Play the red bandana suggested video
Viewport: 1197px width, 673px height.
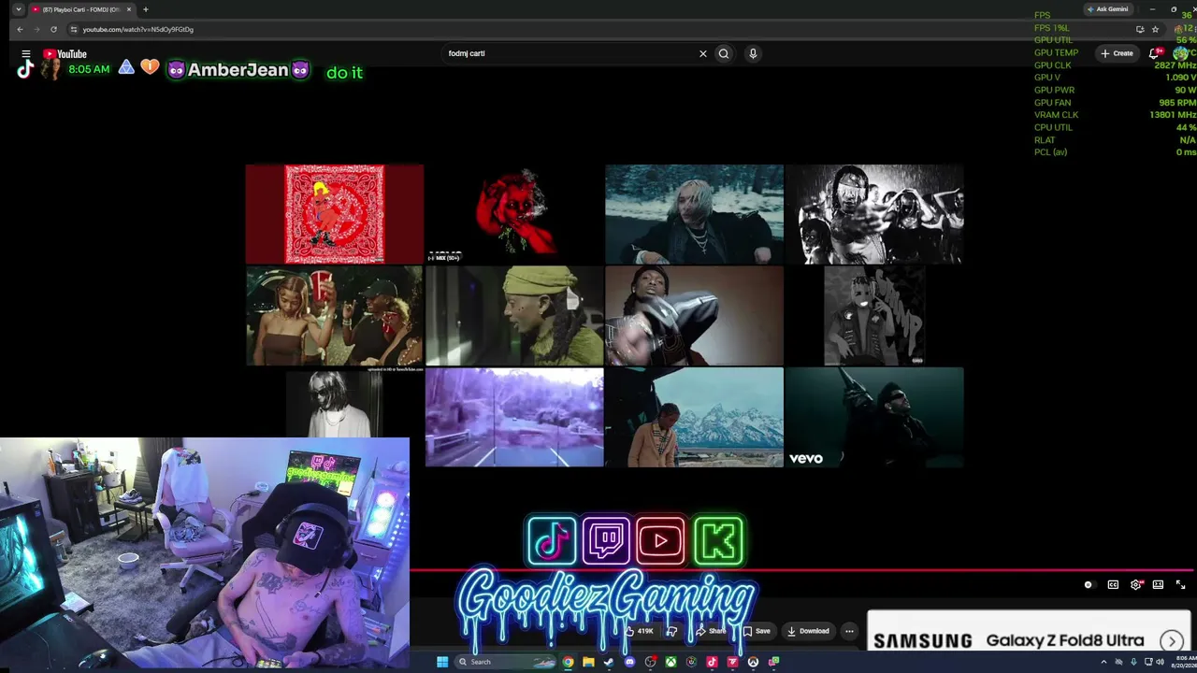click(x=334, y=214)
